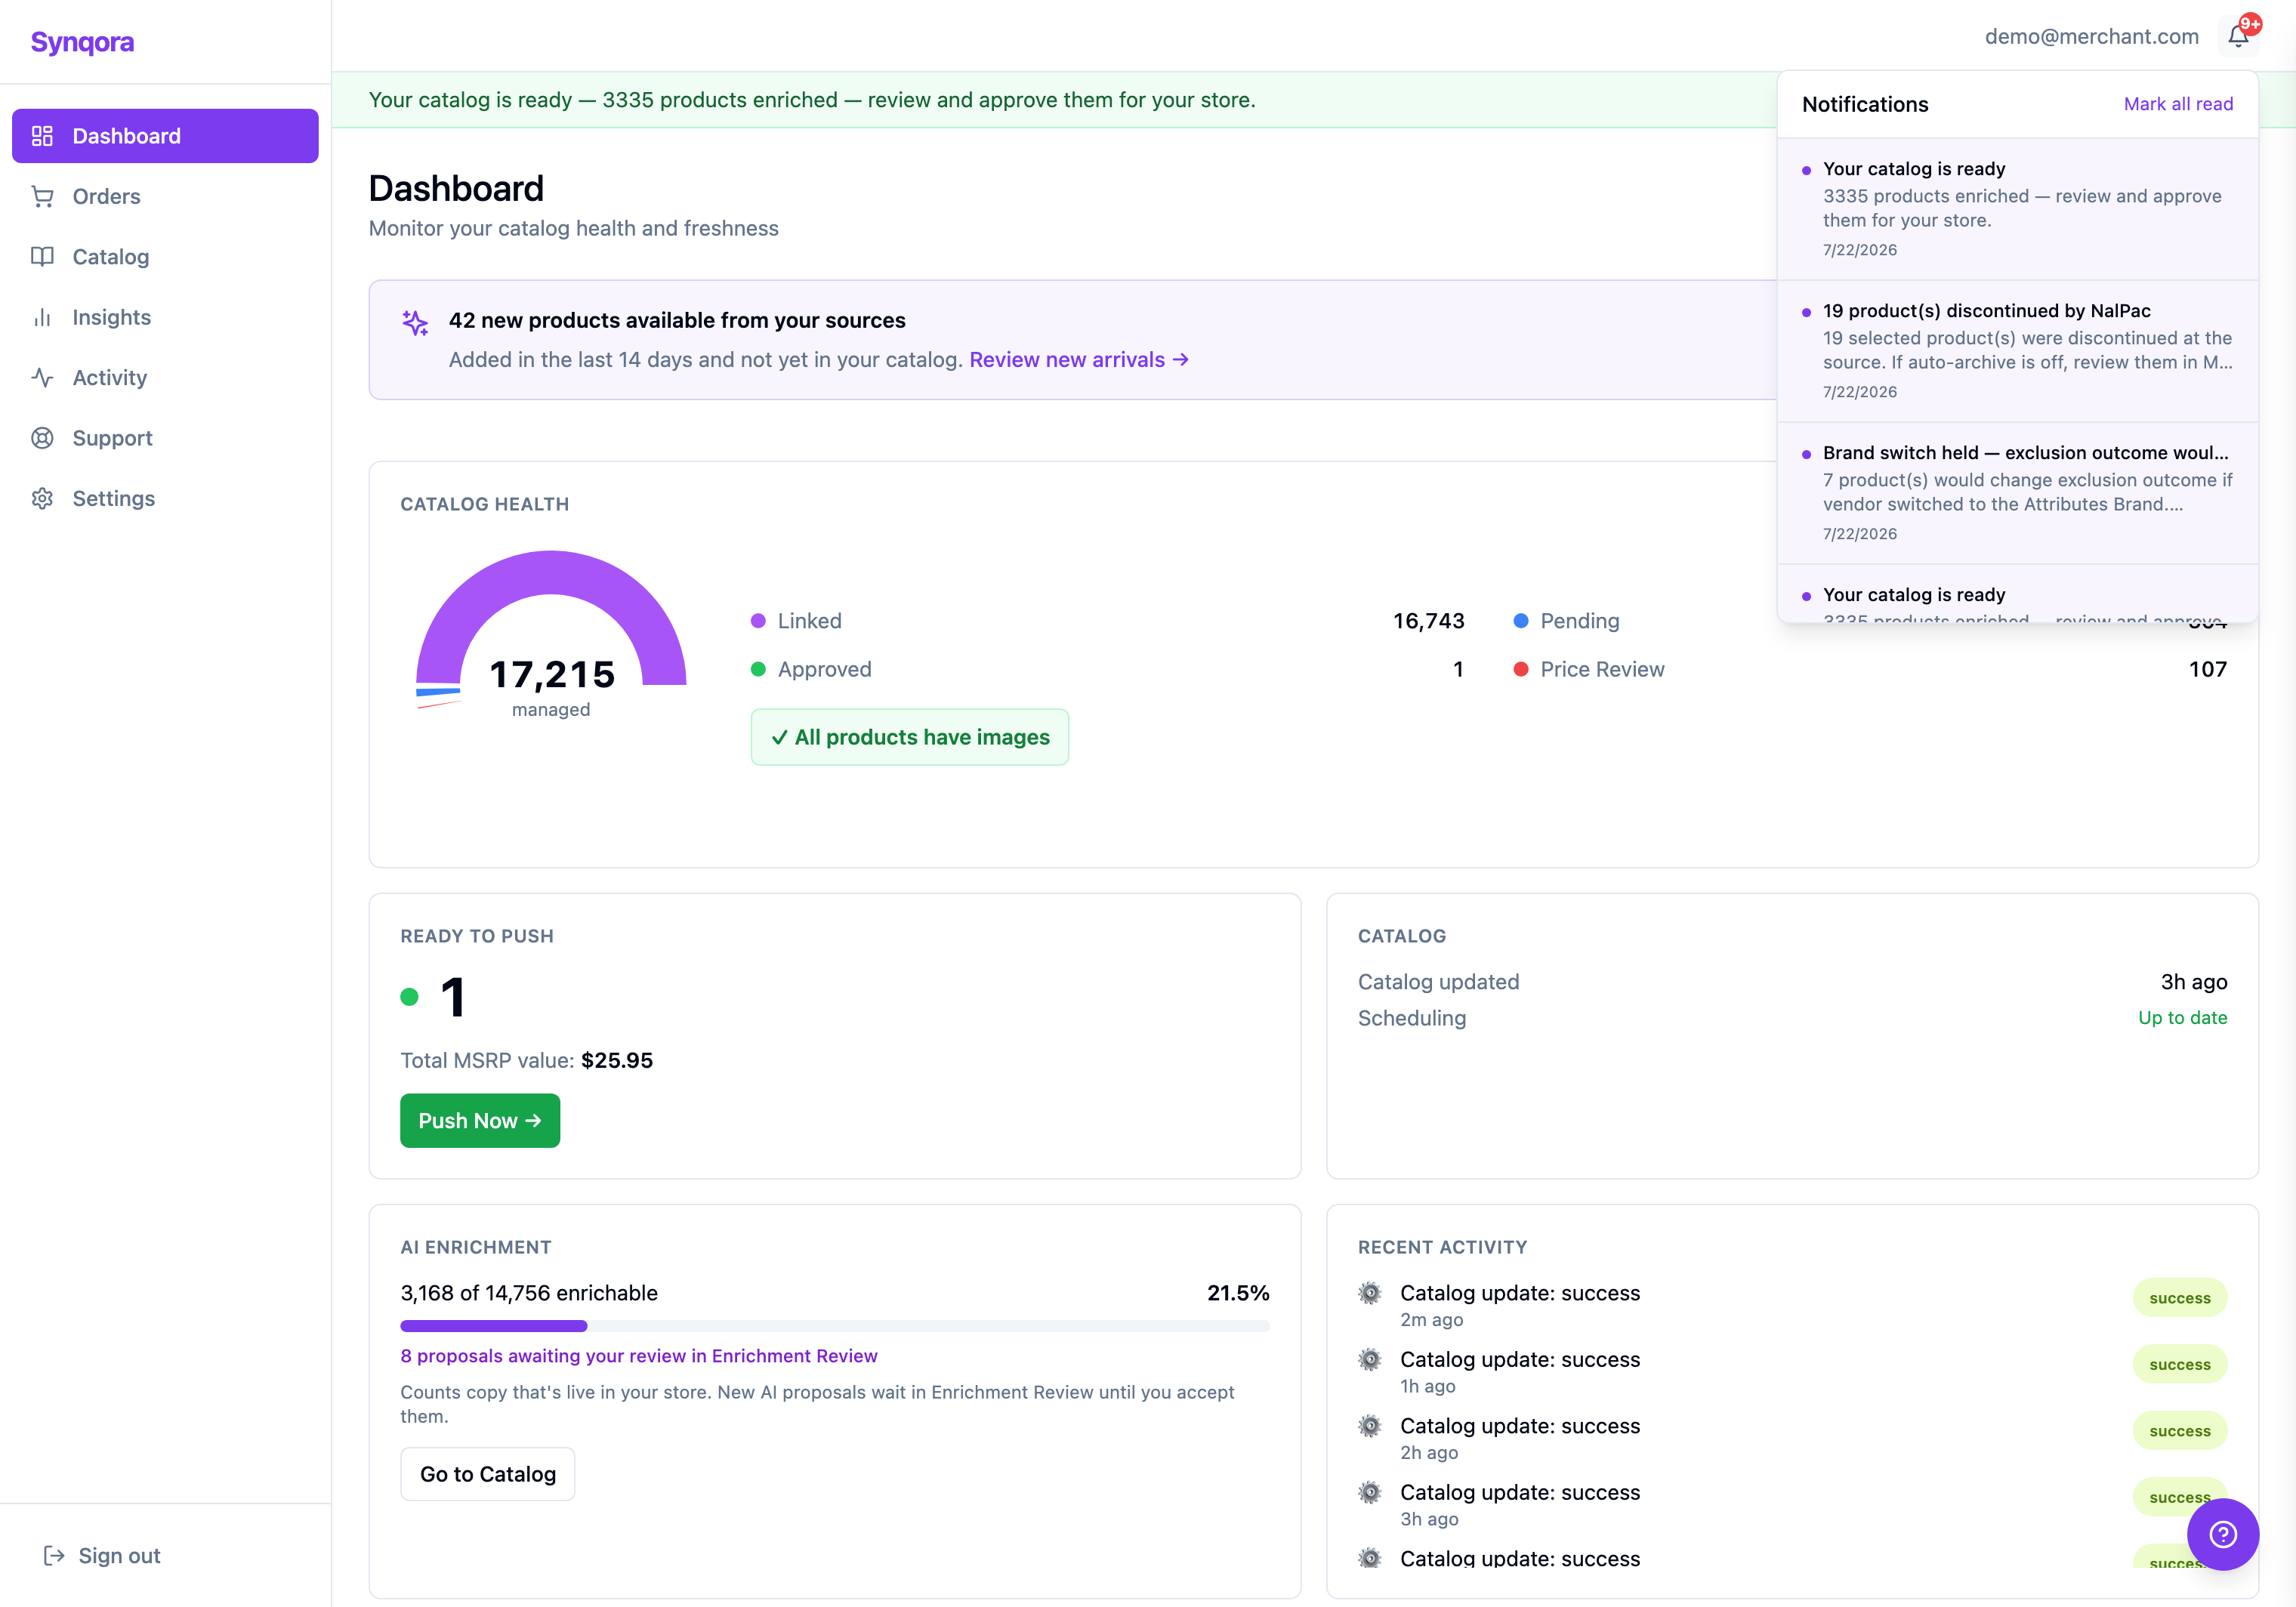Click the Push Now button

480,1121
